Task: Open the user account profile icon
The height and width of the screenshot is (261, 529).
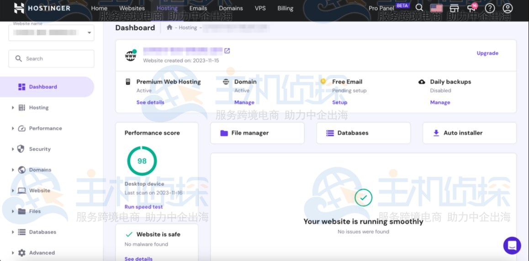Action: (x=508, y=8)
